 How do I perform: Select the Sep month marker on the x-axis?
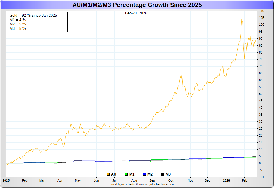coord(153,180)
